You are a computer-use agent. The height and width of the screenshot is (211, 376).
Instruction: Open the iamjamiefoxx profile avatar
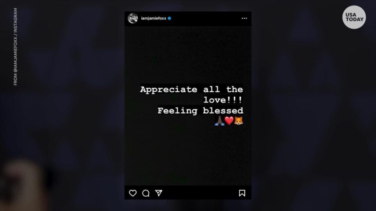click(x=133, y=18)
